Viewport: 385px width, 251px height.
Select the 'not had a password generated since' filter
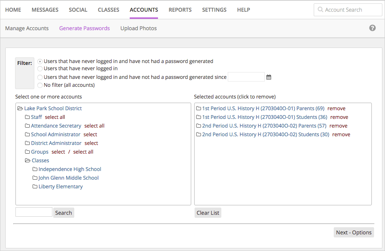point(40,77)
